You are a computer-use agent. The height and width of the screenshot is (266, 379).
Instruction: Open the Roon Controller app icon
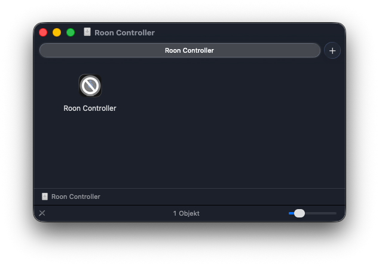90,86
